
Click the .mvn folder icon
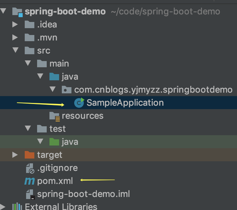tap(30, 38)
